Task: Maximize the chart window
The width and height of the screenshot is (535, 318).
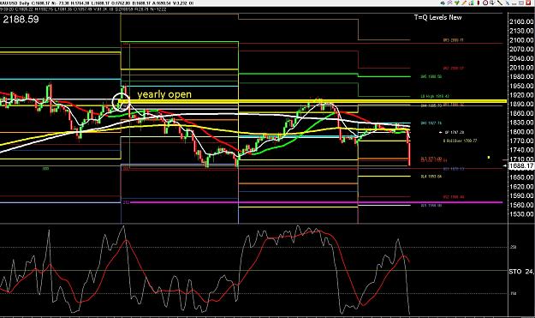Action: click(521, 3)
